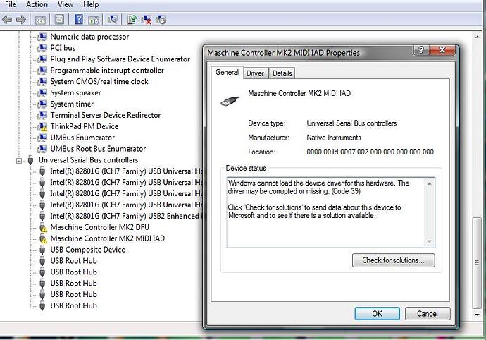Image resolution: width=486 pixels, height=340 pixels.
Task: Click the Device status box scroll-down arrow
Action: coord(430,241)
